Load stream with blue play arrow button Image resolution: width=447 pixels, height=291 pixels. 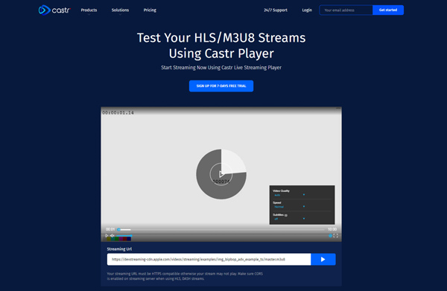[x=323, y=260]
